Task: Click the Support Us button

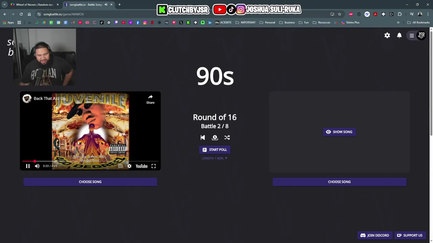Action: [410, 235]
